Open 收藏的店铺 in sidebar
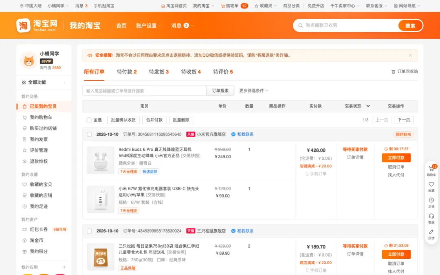Image resolution: width=440 pixels, height=275 pixels. [41, 195]
